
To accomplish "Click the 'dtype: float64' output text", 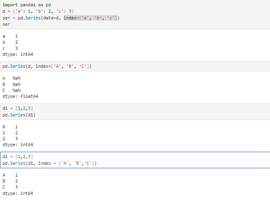I will pos(20,96).
